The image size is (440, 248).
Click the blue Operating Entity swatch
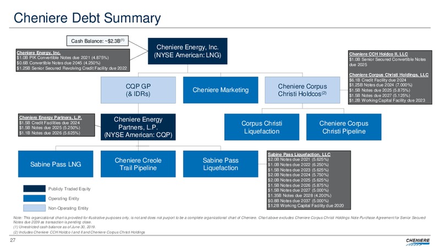pos(34,198)
